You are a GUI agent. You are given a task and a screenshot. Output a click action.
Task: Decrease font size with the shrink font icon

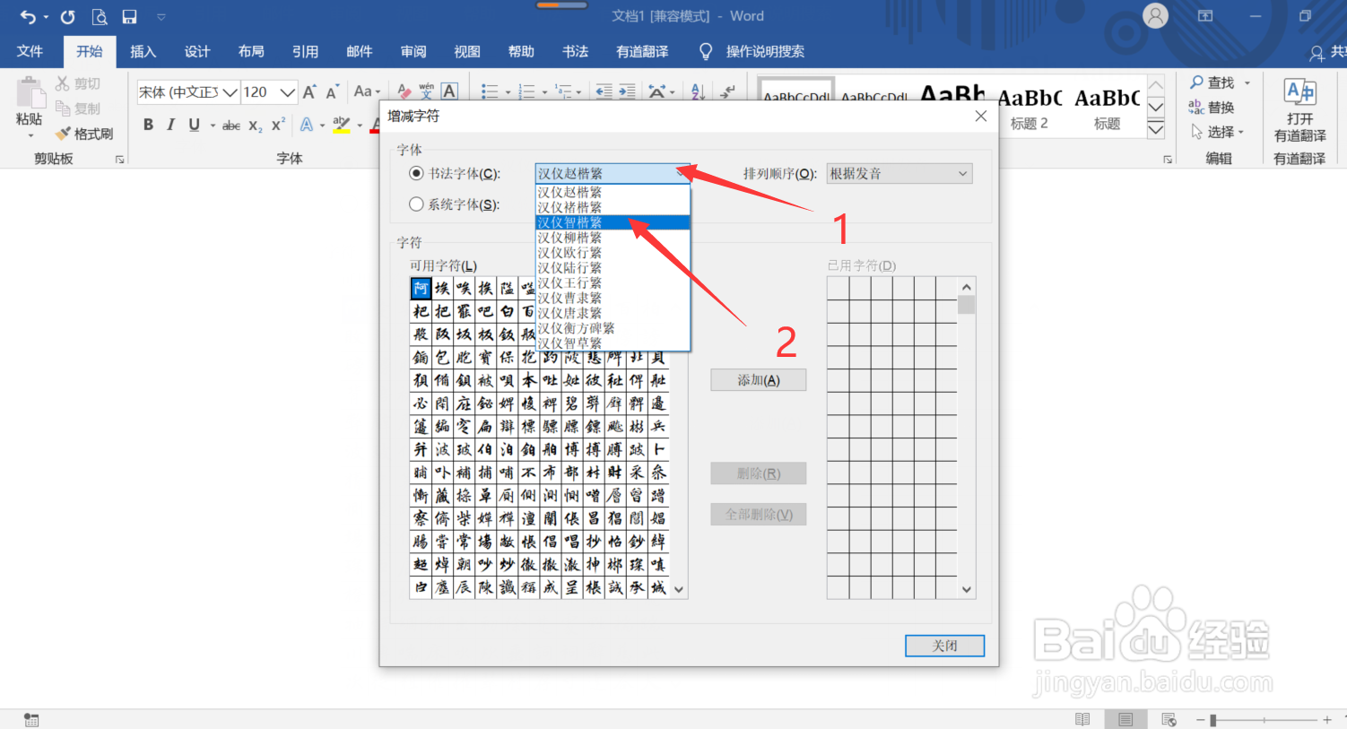pyautogui.click(x=332, y=91)
